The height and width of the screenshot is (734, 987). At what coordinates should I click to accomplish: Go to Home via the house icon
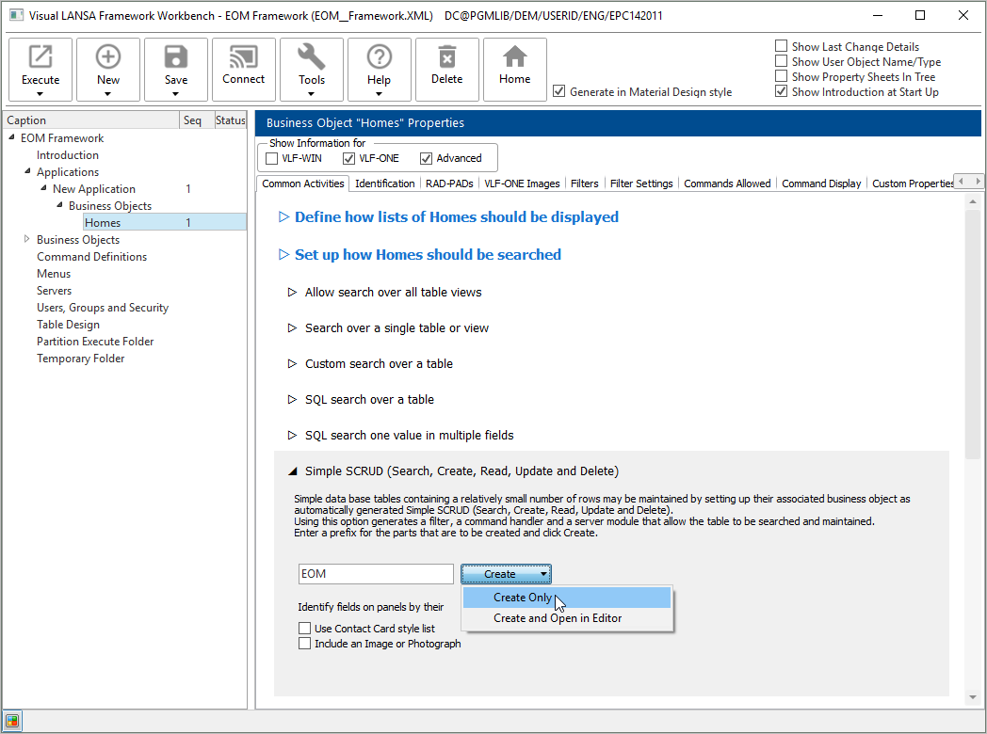515,57
